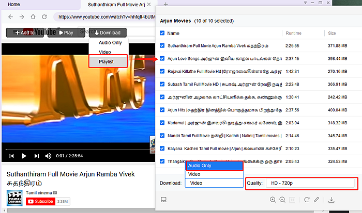Click the pencil edit icon
This screenshot has height=213, width=362.
click(x=316, y=200)
